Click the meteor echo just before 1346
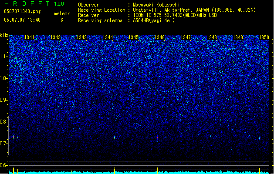This screenshot has height=174, width=274. click(157, 138)
